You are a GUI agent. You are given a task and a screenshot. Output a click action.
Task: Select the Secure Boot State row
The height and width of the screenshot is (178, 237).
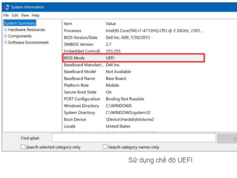(134, 92)
